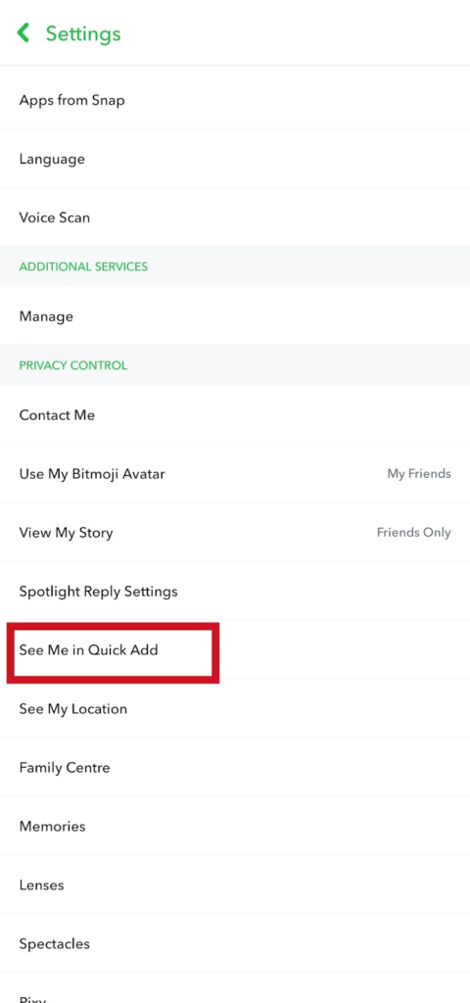Open Manage under Additional Services

[235, 316]
